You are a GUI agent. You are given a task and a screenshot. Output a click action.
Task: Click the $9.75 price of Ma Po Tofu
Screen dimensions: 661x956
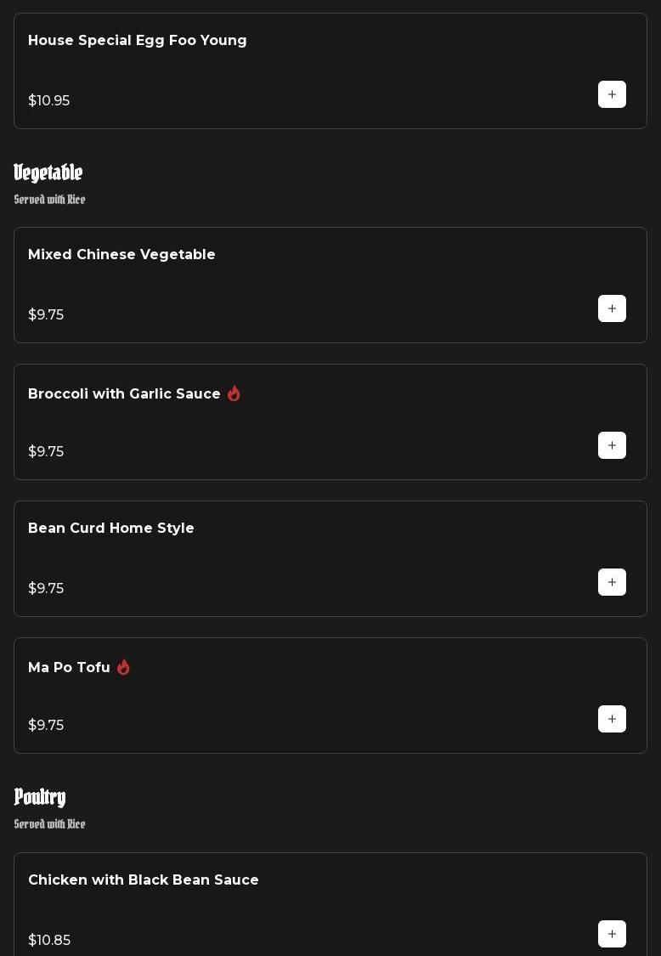[x=46, y=726]
